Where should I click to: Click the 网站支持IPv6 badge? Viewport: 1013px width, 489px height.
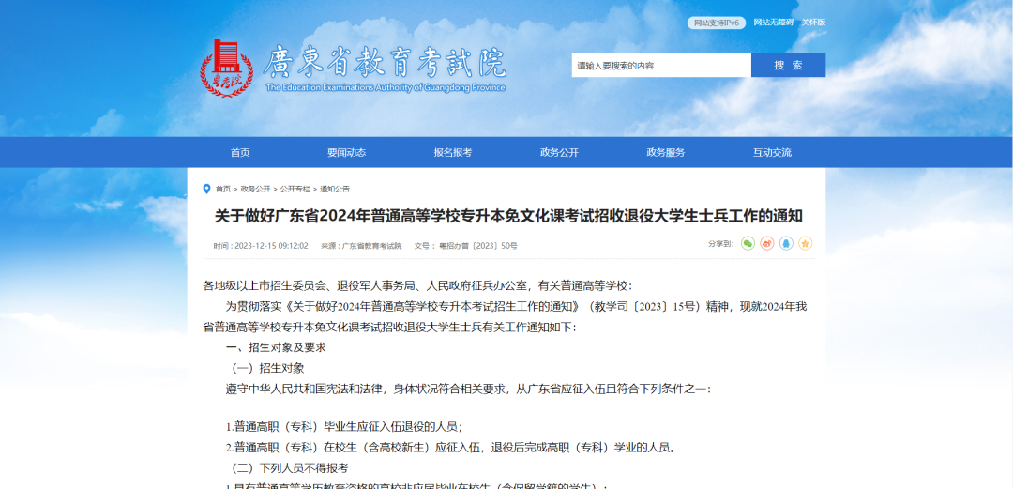pos(717,23)
